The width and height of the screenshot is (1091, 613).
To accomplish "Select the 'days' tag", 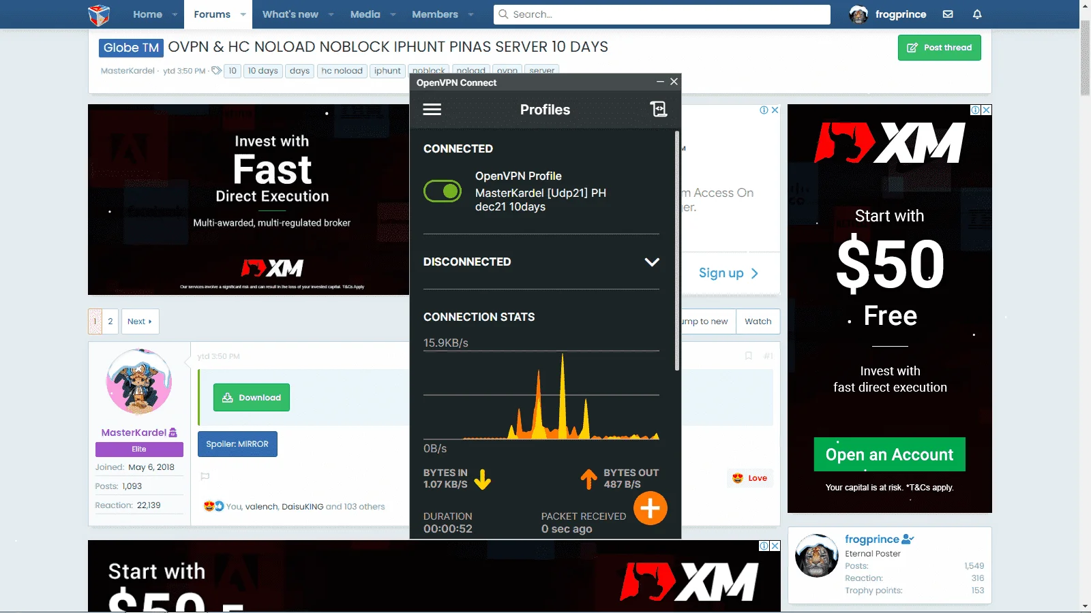I will point(299,71).
